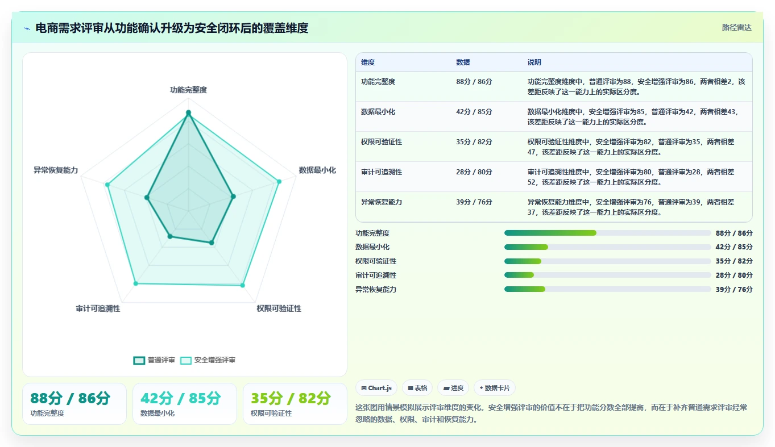Click the 权限可验证性 progress bar
The image size is (775, 447).
tap(607, 261)
